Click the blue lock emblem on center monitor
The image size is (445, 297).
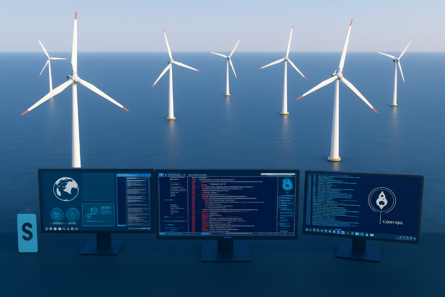pos(287,184)
